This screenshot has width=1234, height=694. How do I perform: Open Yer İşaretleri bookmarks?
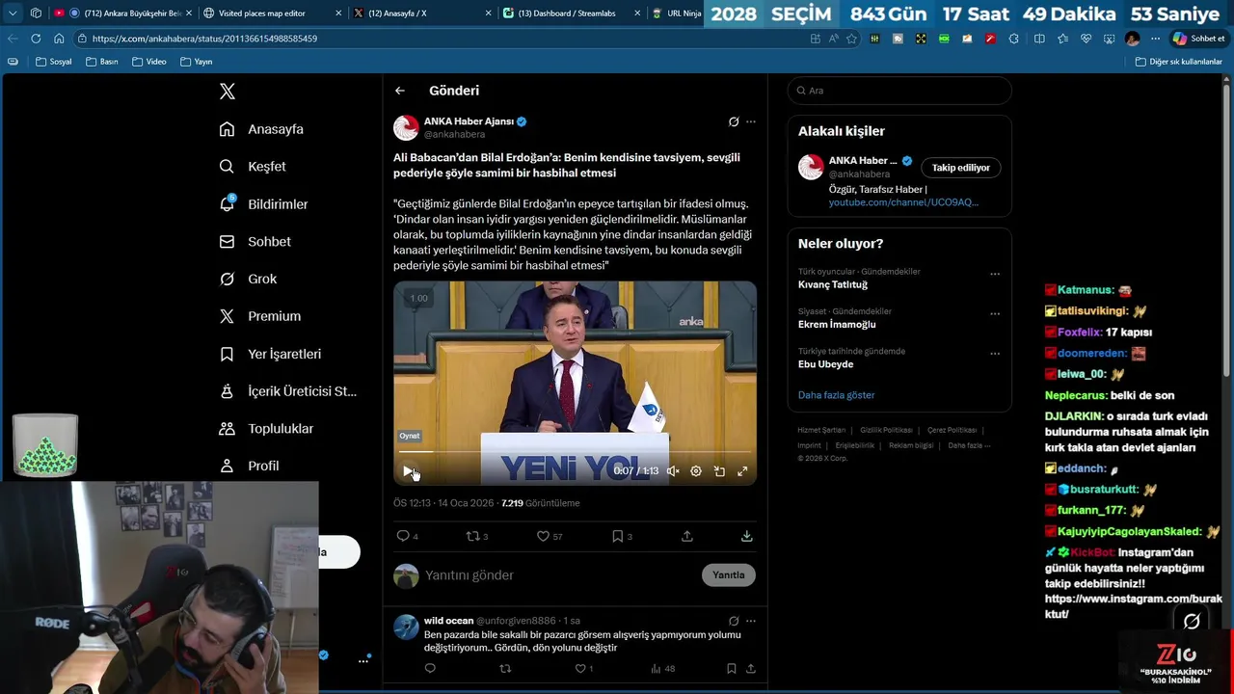[x=270, y=354]
